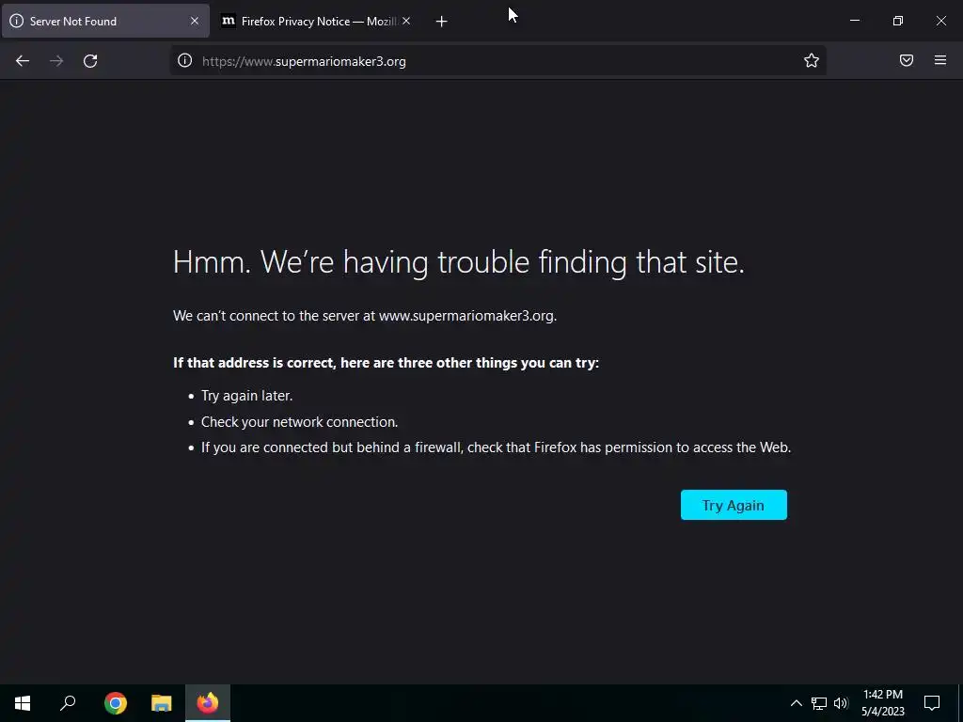Show hidden system tray icons
The image size is (963, 722).
pyautogui.click(x=796, y=703)
